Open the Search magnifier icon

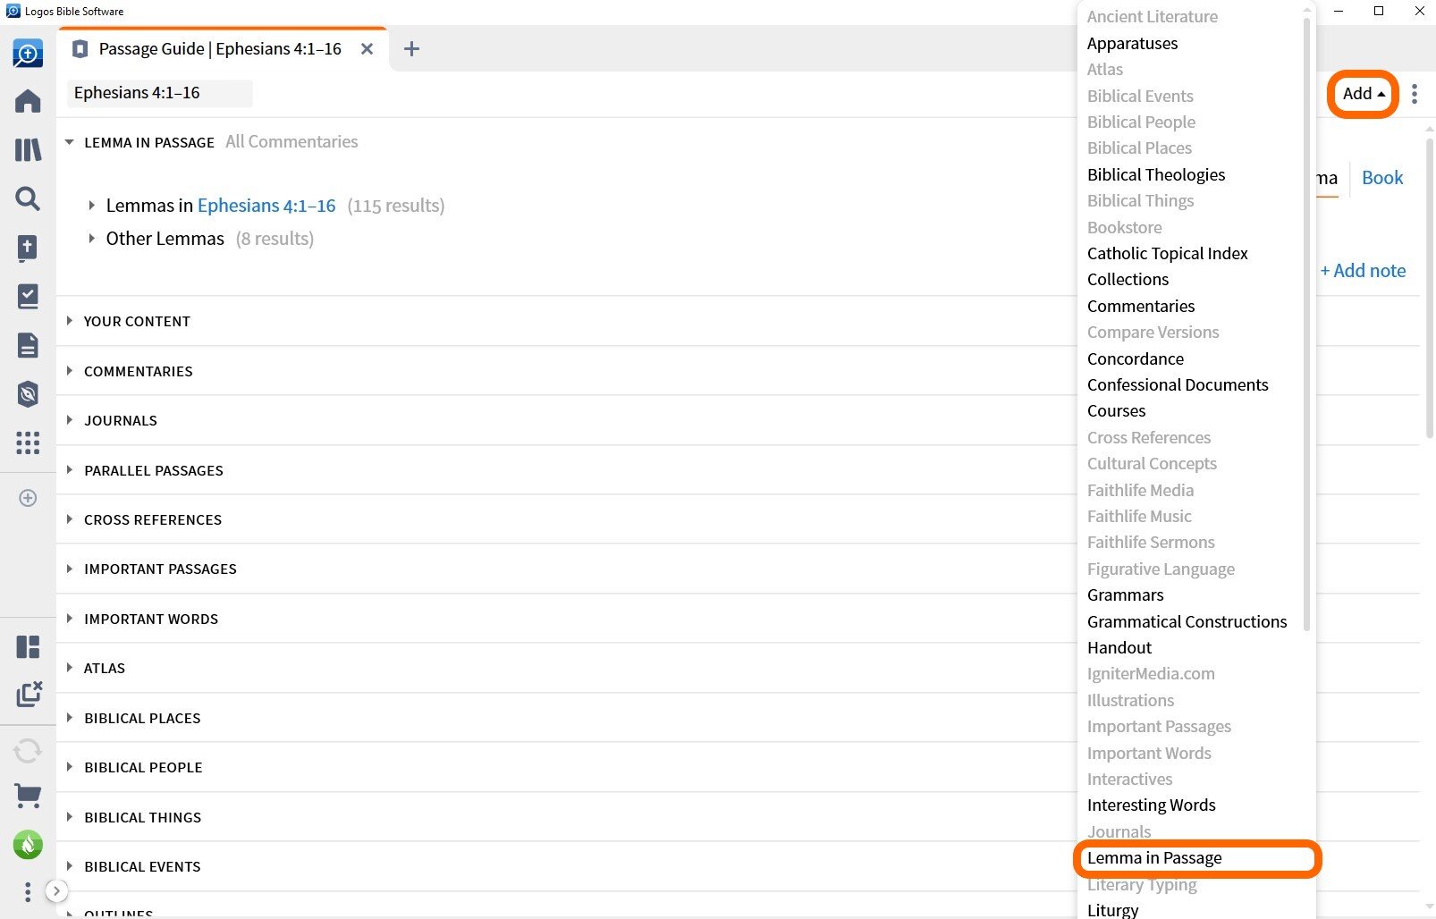click(x=28, y=198)
